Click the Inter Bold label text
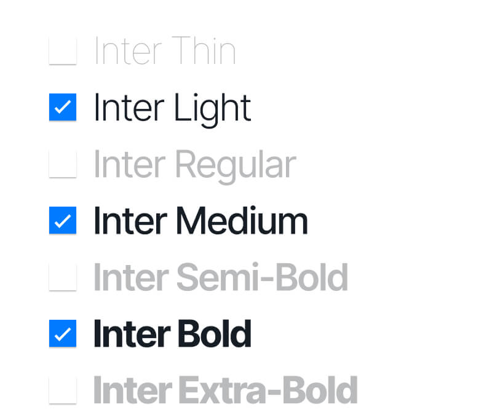 point(172,334)
